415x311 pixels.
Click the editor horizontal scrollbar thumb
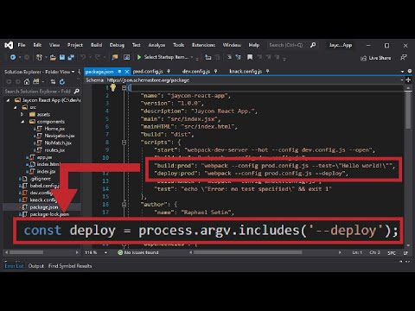pos(248,252)
